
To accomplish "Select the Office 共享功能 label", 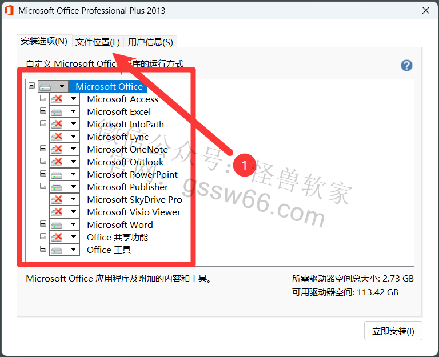I will [x=117, y=237].
